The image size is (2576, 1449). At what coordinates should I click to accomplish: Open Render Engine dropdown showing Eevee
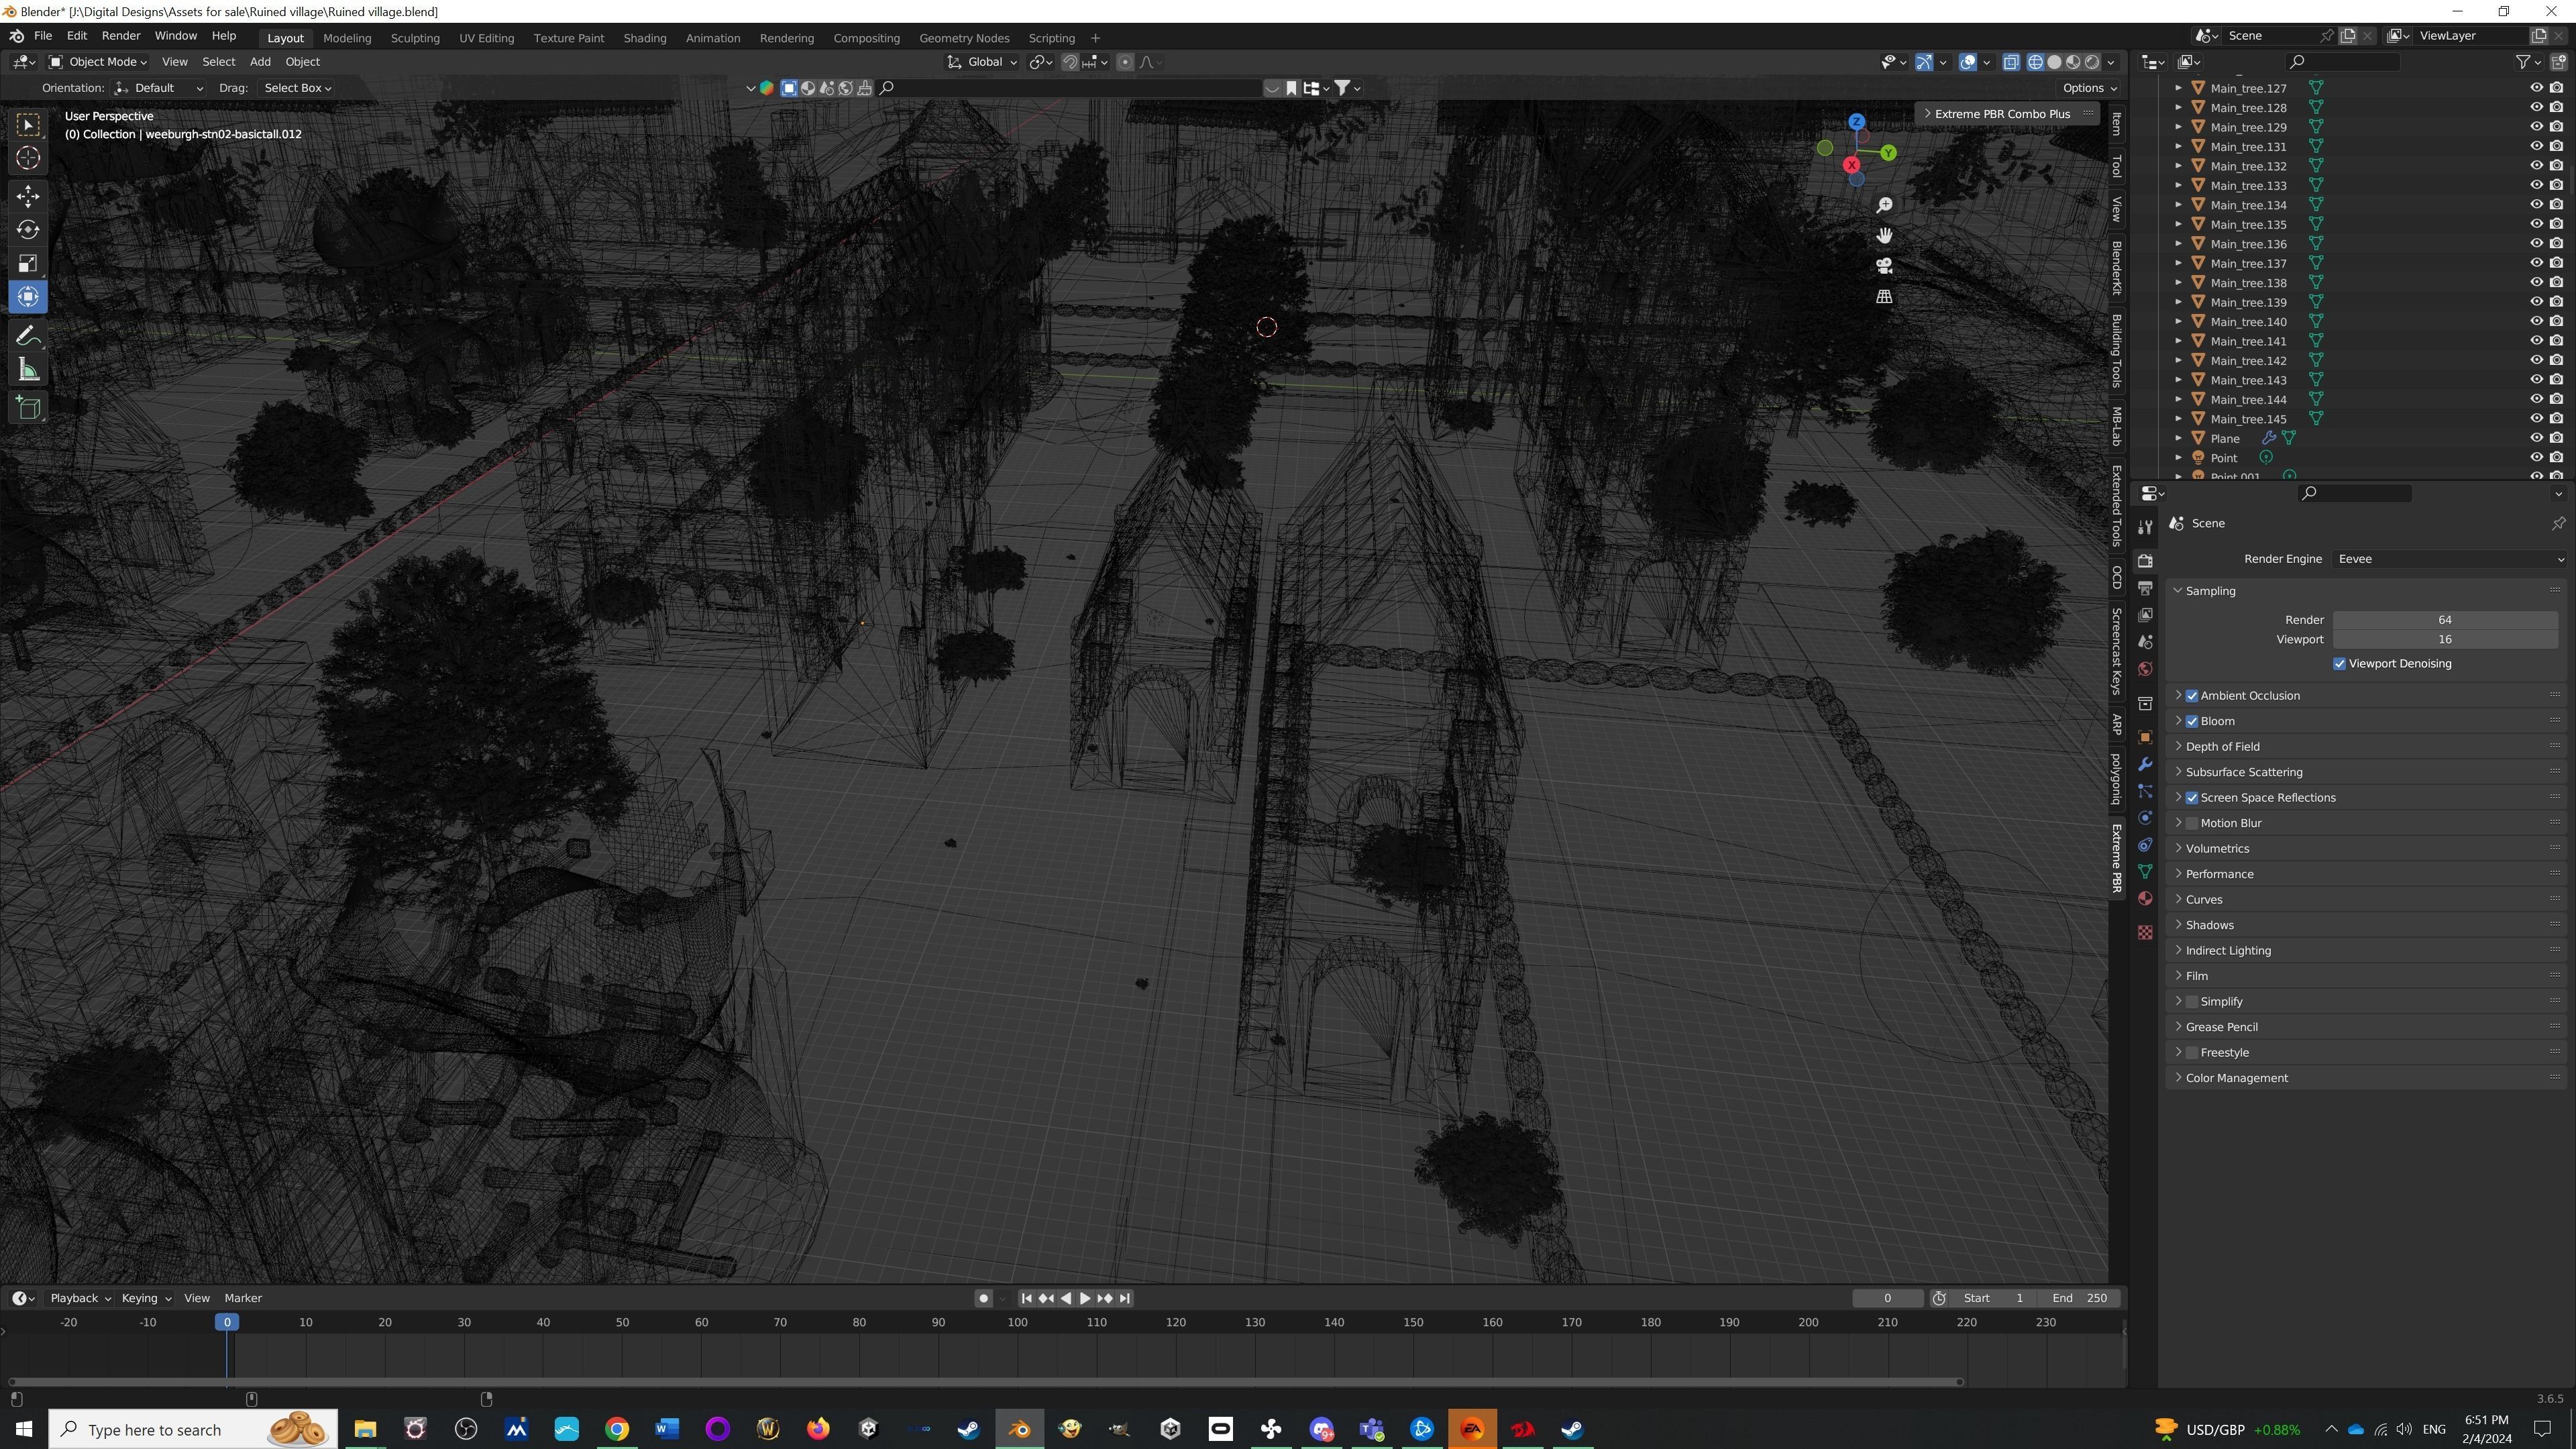coord(2450,559)
